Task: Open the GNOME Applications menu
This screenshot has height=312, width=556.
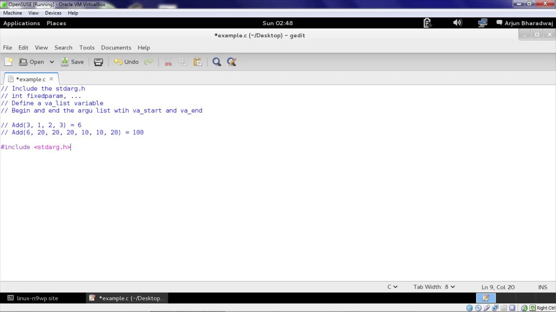Action: pos(22,23)
